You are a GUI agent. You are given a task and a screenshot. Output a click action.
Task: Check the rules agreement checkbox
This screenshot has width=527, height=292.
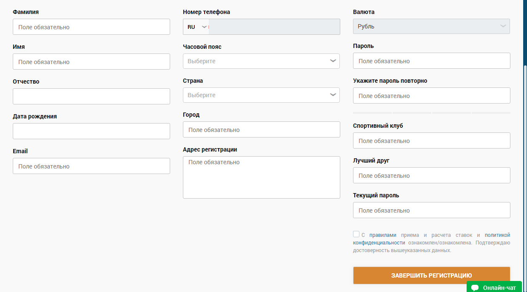[356, 234]
